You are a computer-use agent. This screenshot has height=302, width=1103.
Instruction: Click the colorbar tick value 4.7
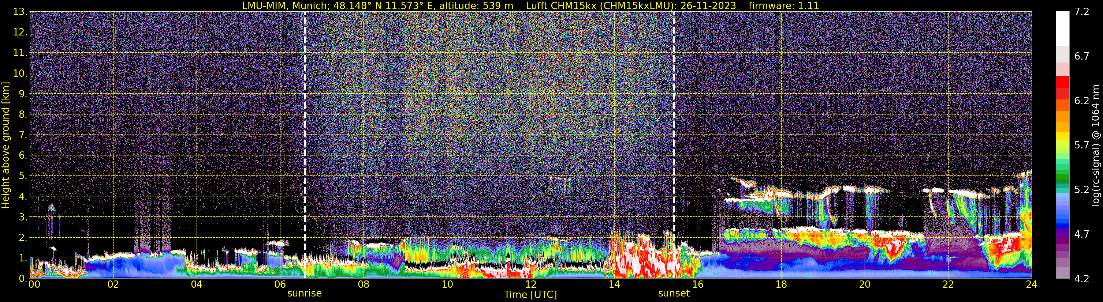[1082, 234]
